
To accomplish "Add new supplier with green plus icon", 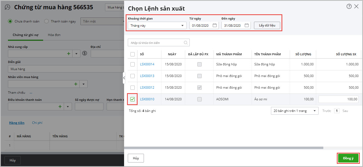I will (69, 53).
